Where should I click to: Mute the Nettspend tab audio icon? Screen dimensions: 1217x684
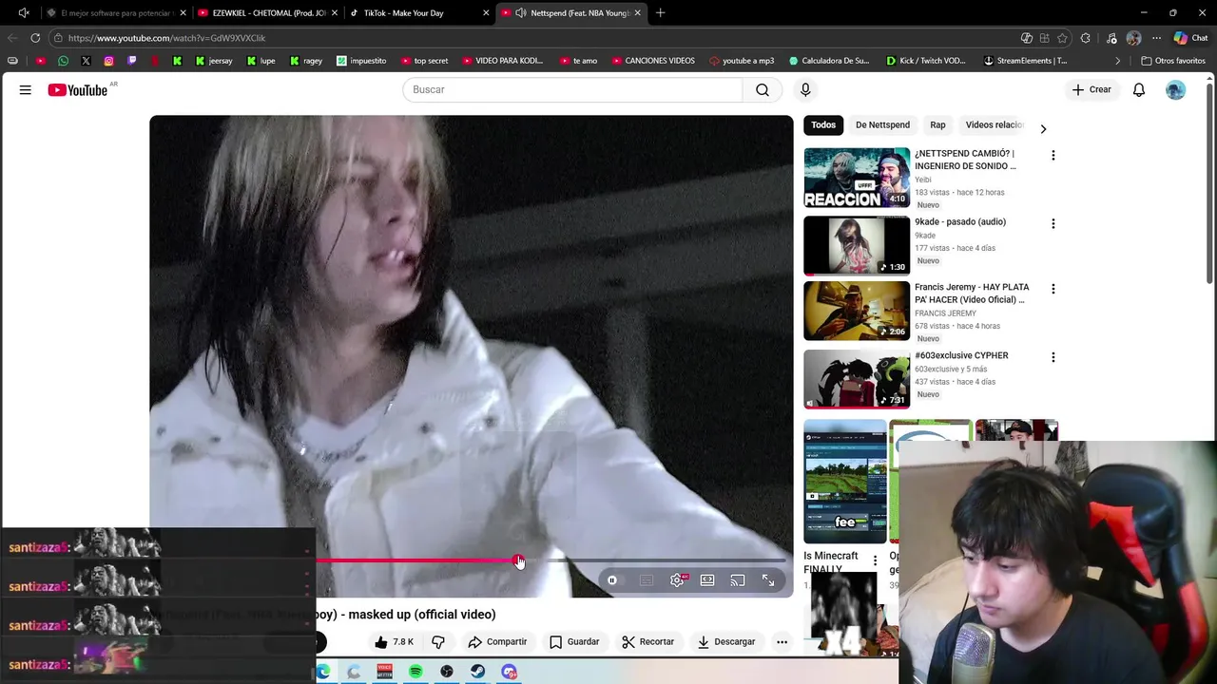521,13
